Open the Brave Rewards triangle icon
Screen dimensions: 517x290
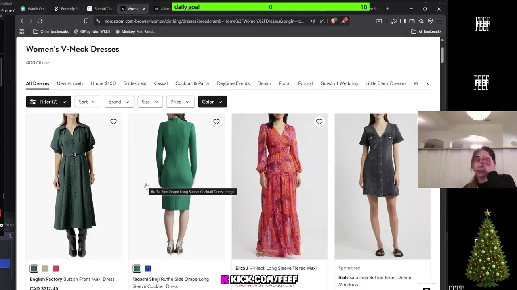[x=344, y=21]
